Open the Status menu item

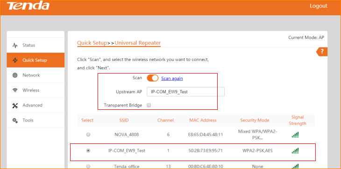coord(36,45)
